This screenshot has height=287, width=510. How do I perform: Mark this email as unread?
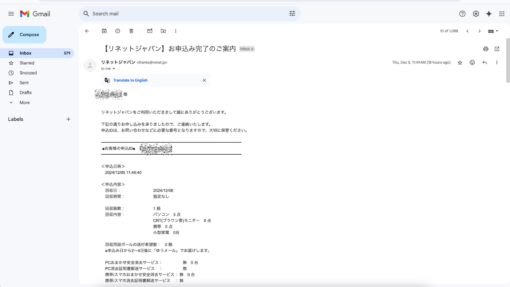[x=150, y=31]
